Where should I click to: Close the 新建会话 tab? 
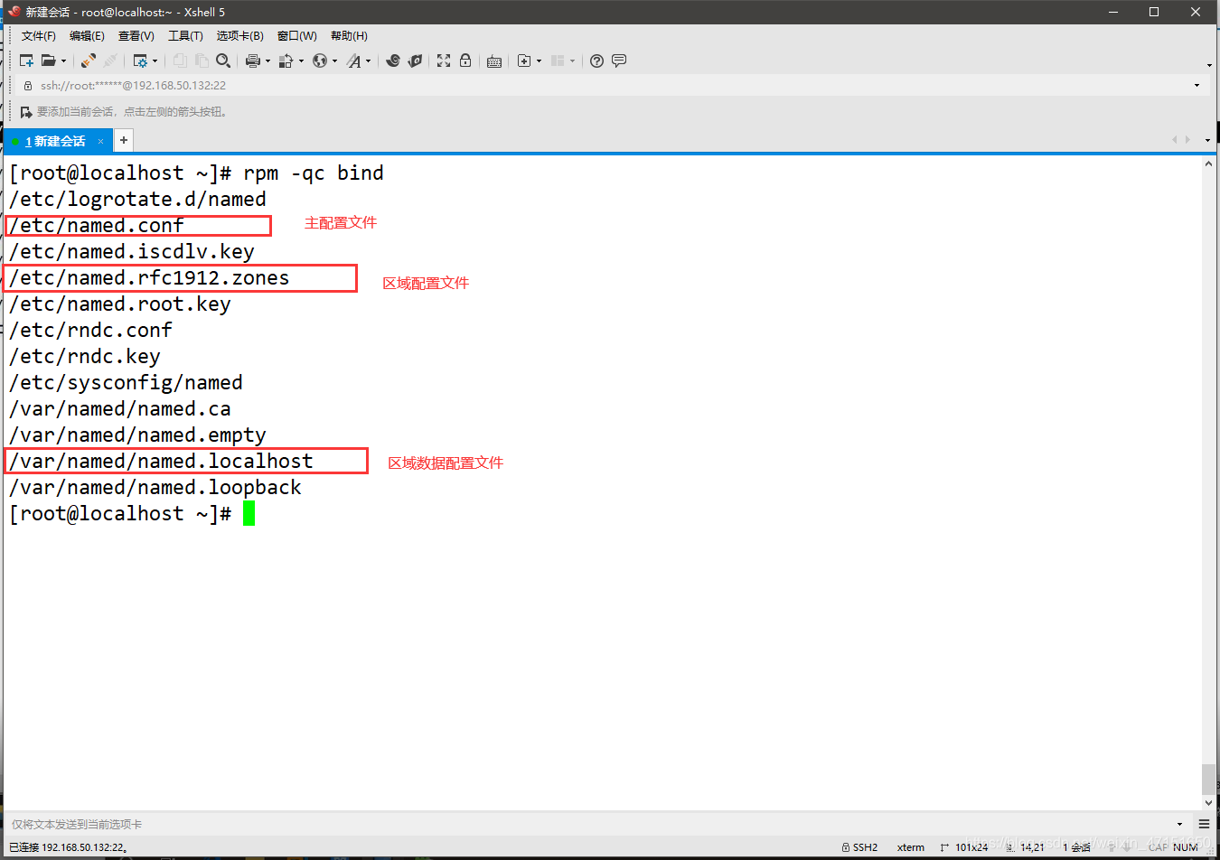pyautogui.click(x=101, y=141)
